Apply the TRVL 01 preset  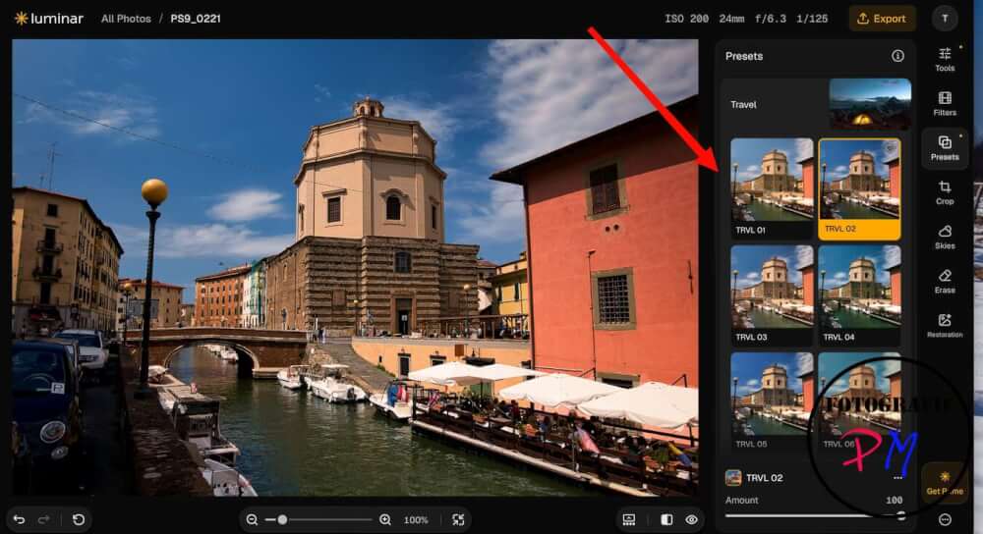[x=772, y=187]
